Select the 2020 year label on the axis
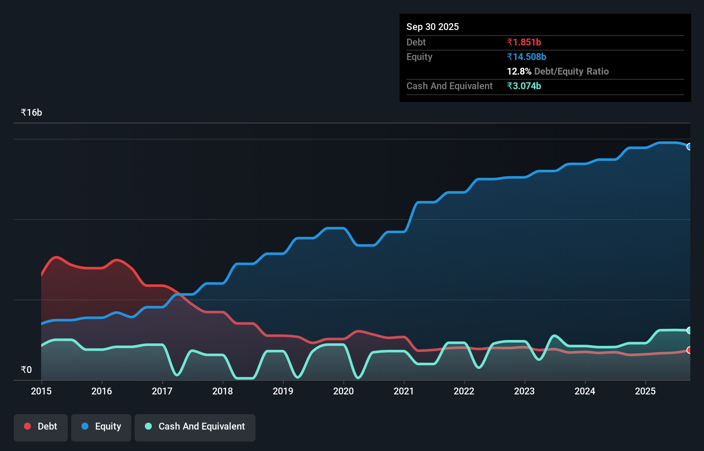 343,391
